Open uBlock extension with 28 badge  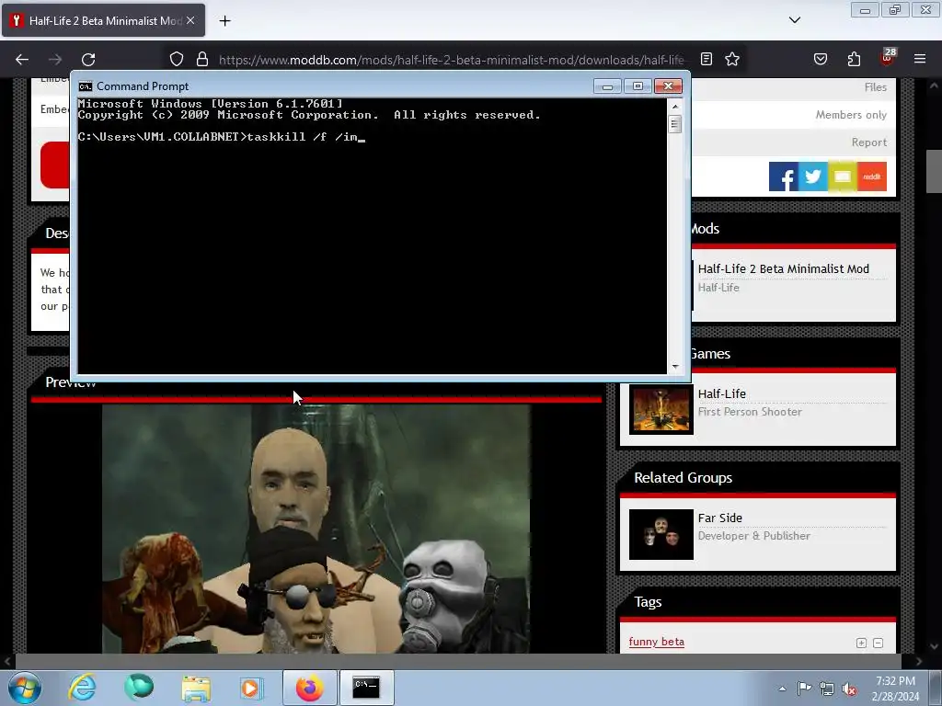coord(888,58)
